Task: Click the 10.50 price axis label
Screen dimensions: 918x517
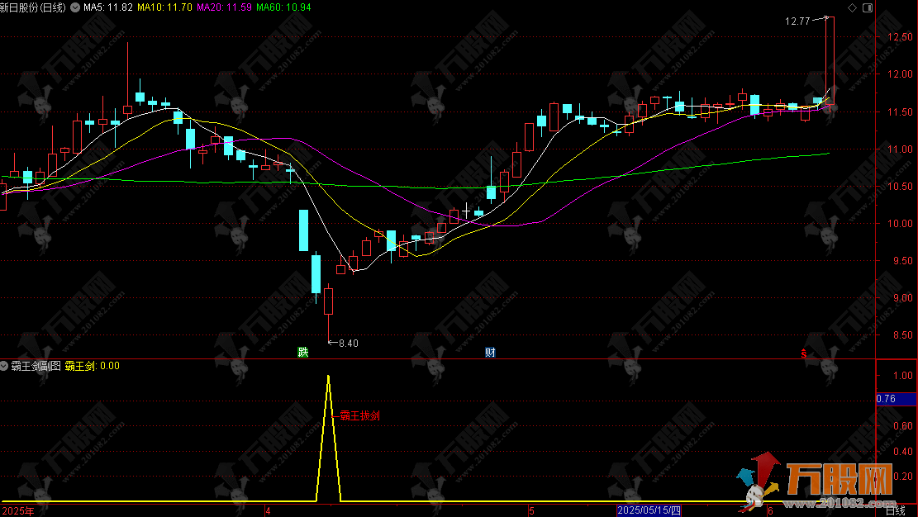Action: [x=900, y=187]
